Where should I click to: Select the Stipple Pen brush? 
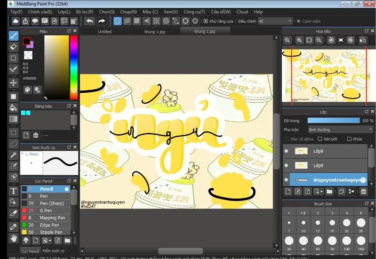(x=46, y=232)
